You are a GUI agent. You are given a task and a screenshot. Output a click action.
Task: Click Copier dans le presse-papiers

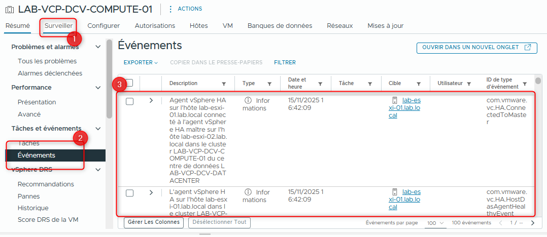coord(216,63)
